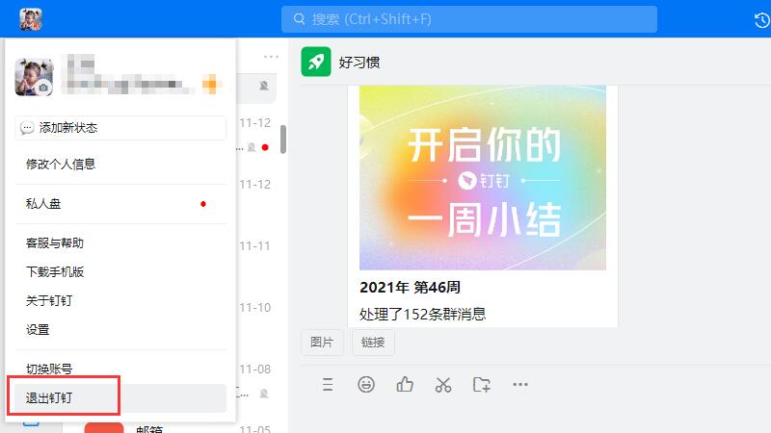Select 切换账号 to switch accounts

pyautogui.click(x=49, y=369)
